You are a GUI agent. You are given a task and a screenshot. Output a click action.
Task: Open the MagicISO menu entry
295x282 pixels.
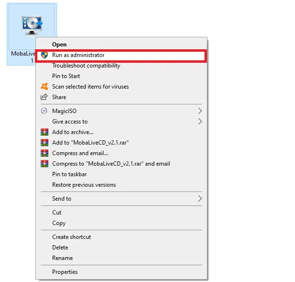coord(121,111)
